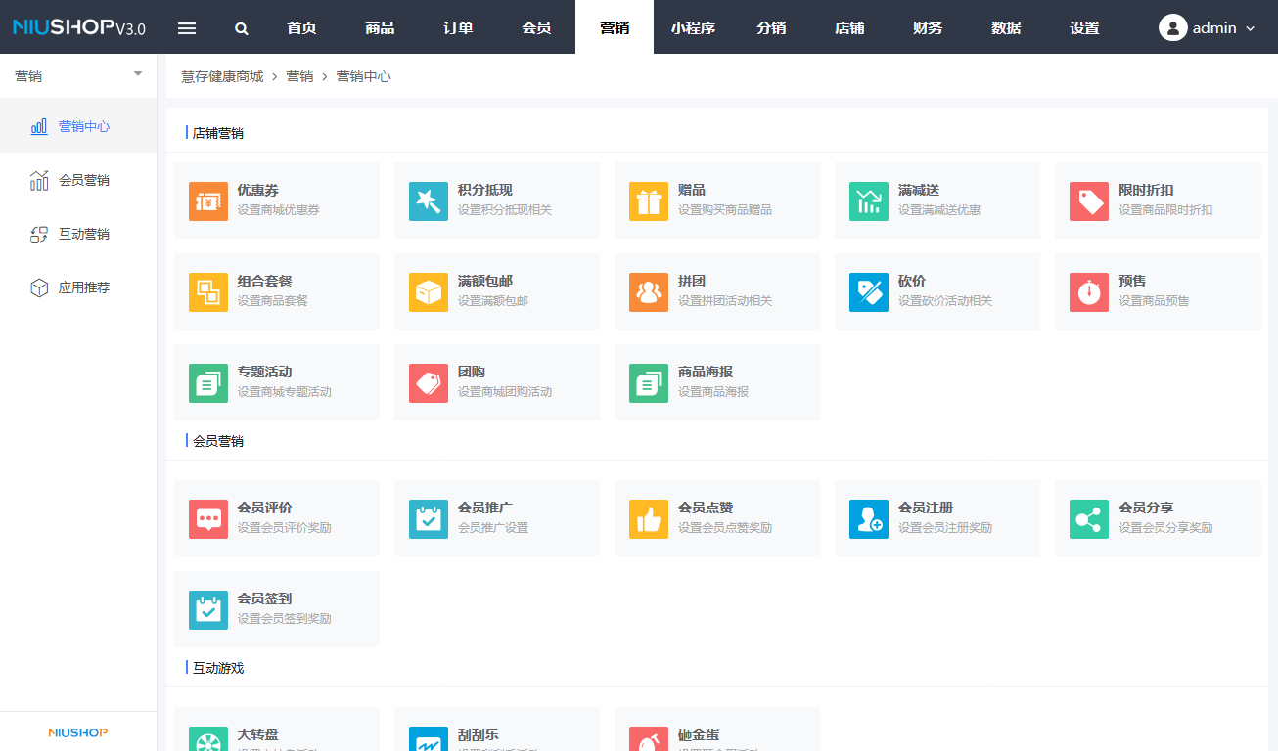Click the NIUSHOP V3.0 logo
Viewport: 1278px width, 751px height.
click(x=78, y=28)
